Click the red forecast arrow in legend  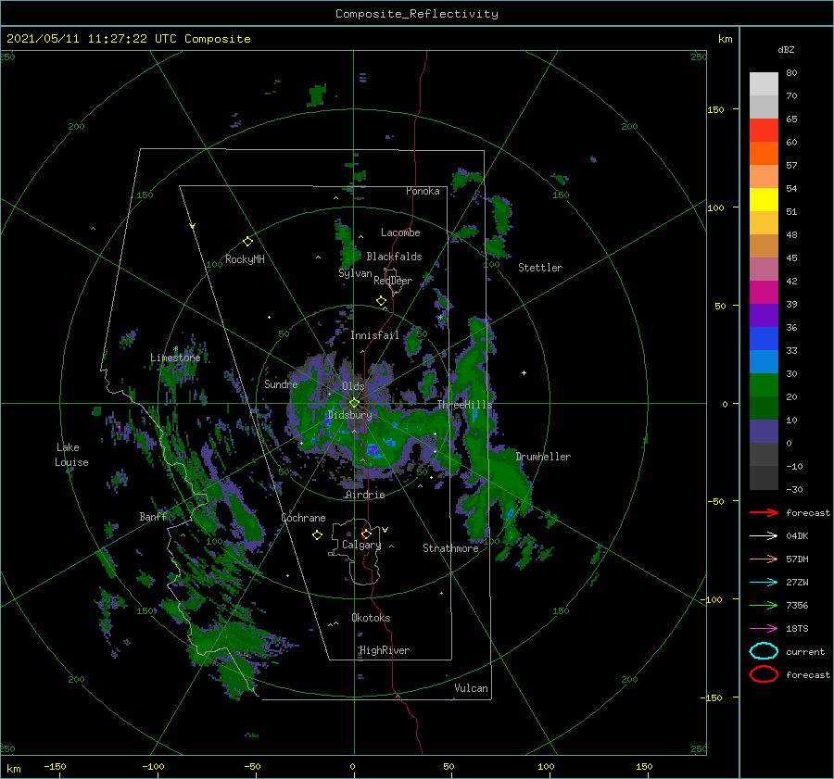764,512
